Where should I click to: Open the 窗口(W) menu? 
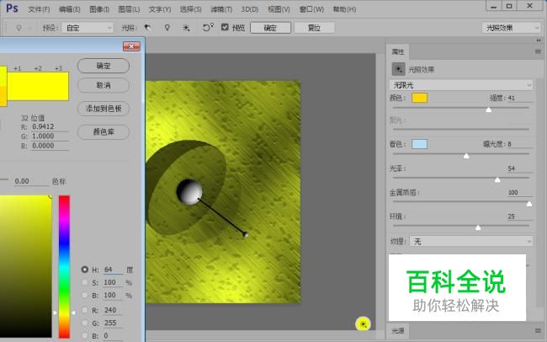311,9
